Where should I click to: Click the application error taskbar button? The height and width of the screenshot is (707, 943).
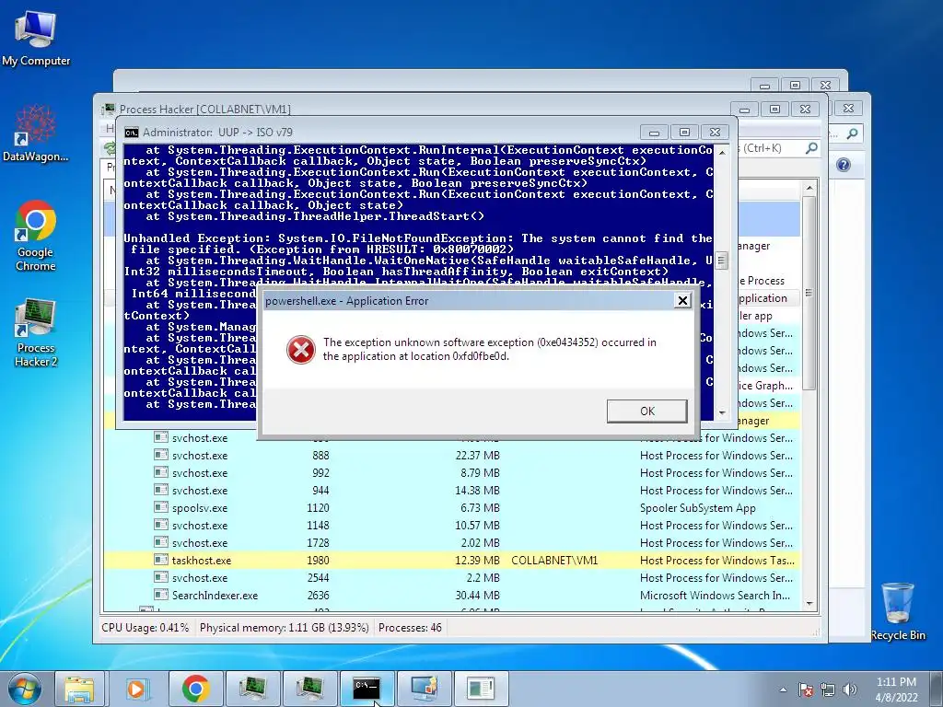(x=481, y=689)
